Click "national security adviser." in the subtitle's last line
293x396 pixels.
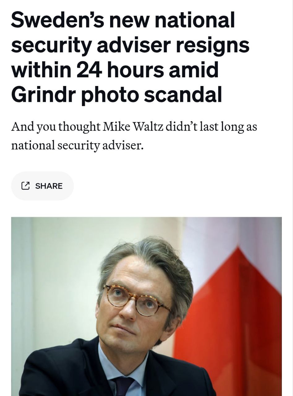pyautogui.click(x=77, y=144)
